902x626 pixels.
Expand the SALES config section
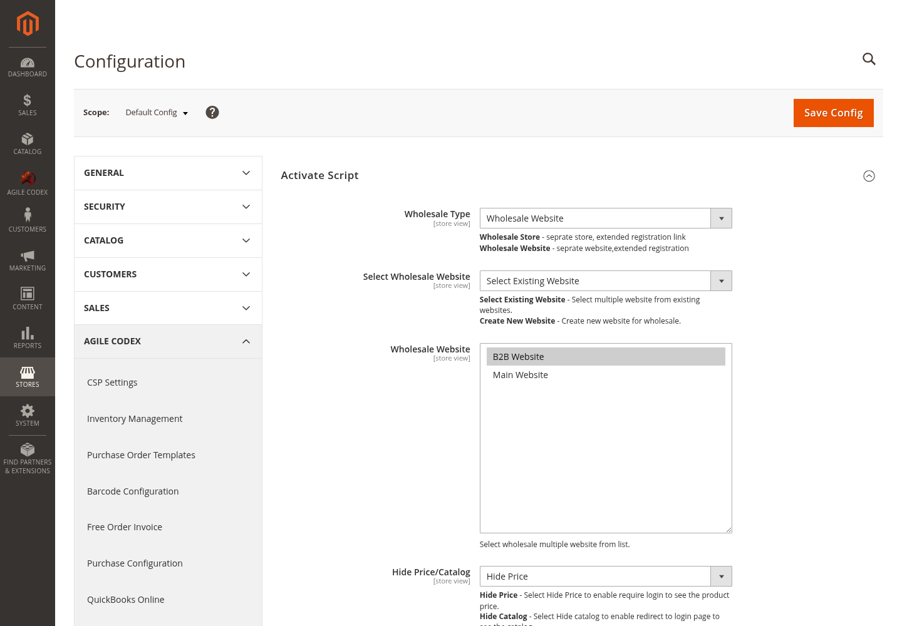(x=168, y=308)
